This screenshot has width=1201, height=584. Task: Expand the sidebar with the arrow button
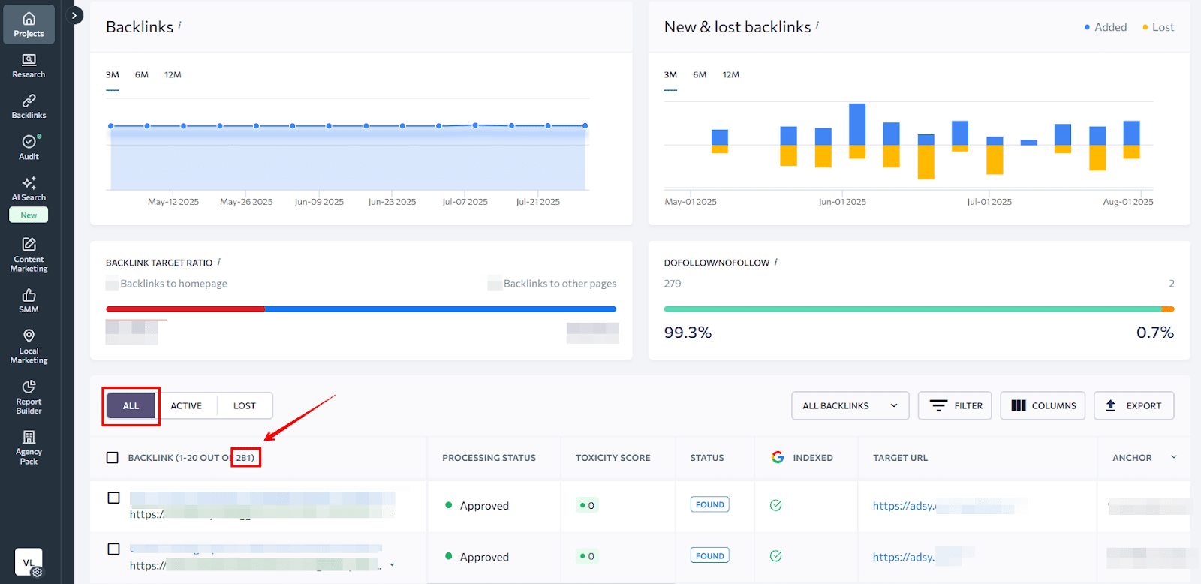[74, 15]
